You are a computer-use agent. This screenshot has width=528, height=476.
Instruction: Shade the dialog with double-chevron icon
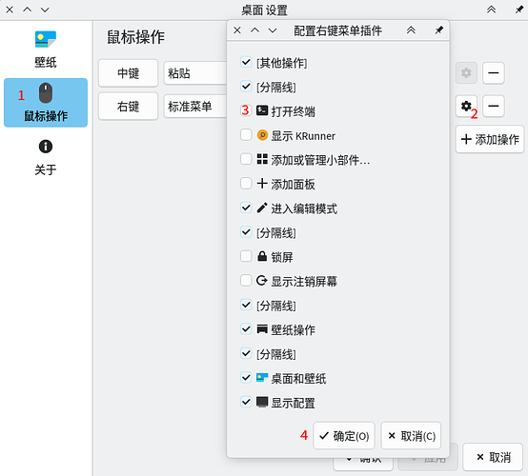pyautogui.click(x=411, y=30)
